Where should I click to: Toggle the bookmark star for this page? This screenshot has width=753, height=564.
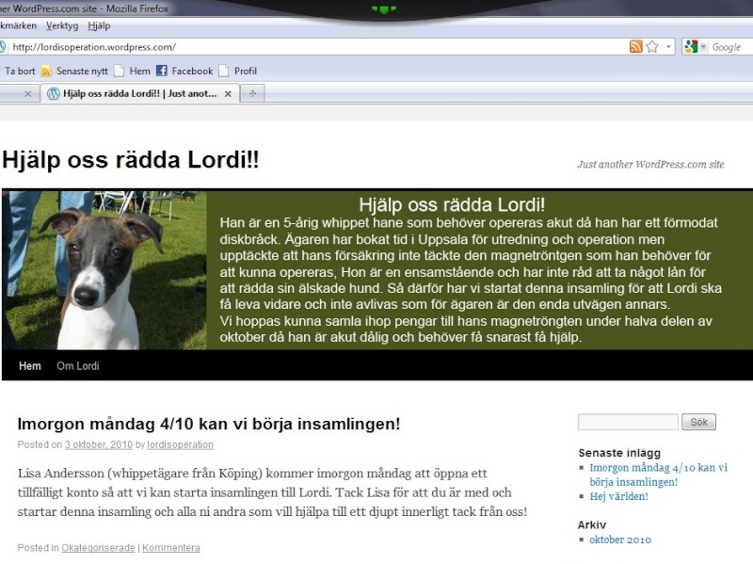651,44
